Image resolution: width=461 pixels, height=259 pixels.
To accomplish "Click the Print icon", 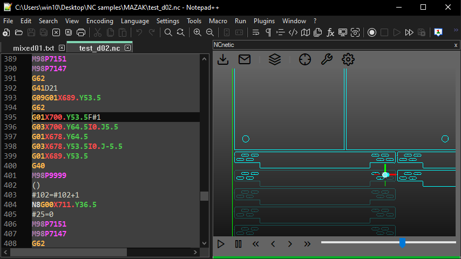I will tap(81, 32).
